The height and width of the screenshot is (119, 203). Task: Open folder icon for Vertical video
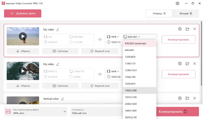coord(187,98)
